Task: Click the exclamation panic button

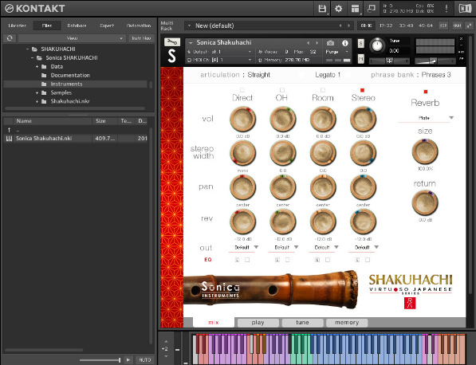Action: [446, 9]
